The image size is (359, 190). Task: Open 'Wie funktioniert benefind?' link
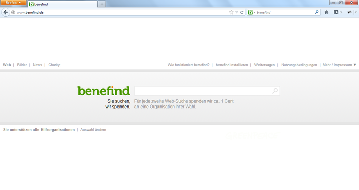188,65
